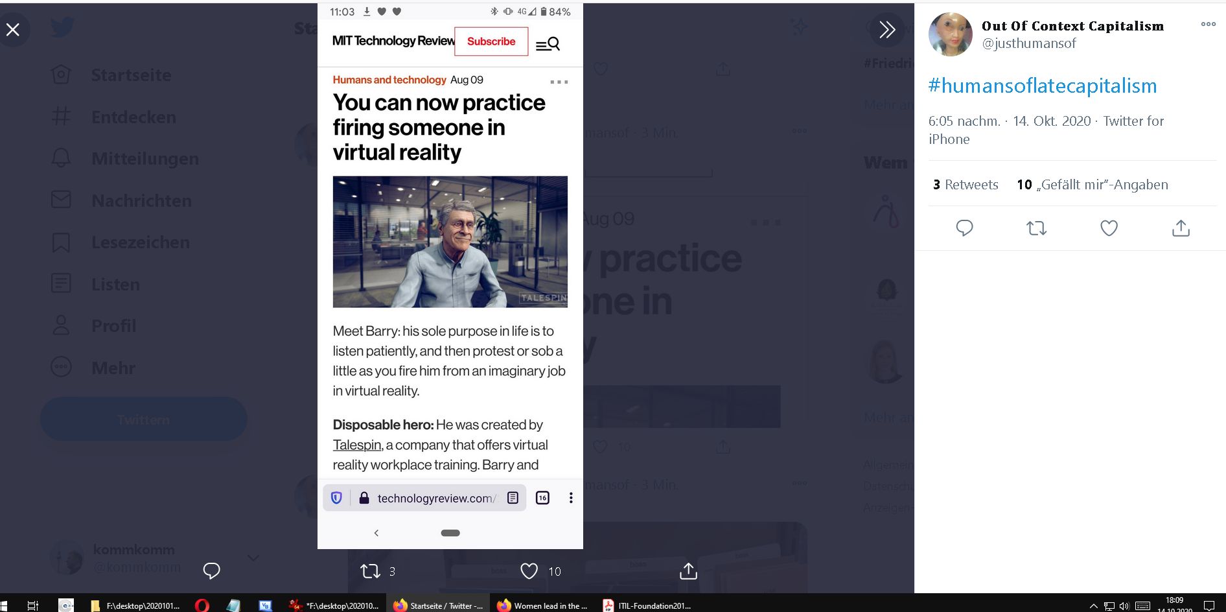Retweet using icon below the image
1226x612 pixels.
370,571
